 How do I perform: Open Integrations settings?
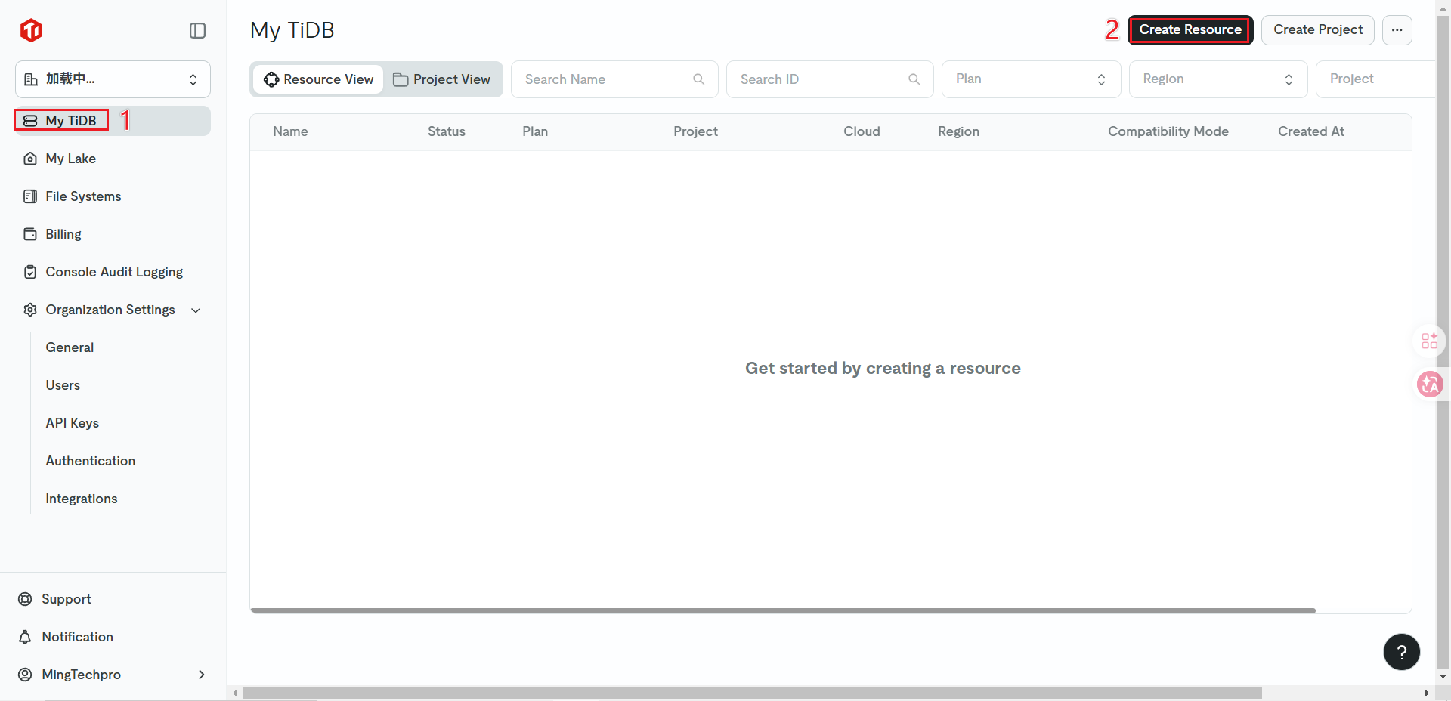[81, 499]
